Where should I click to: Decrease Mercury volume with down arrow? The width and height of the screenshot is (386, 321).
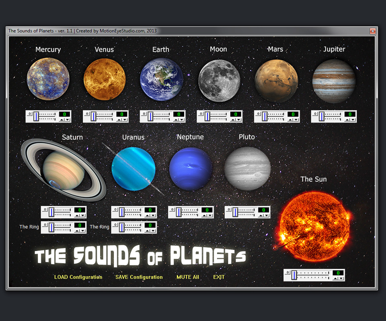coord(68,120)
